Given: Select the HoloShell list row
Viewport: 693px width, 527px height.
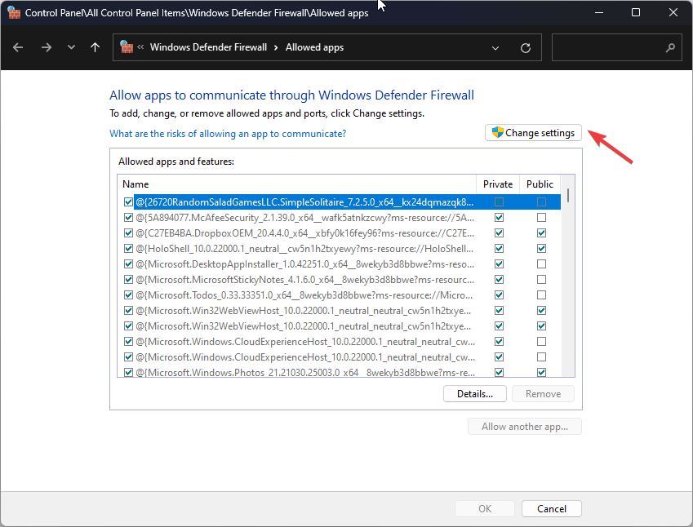Looking at the screenshot, I should click(x=340, y=248).
